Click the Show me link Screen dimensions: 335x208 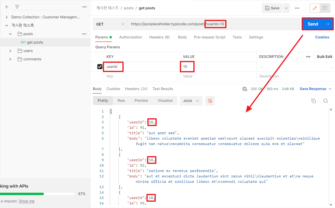pos(26,201)
